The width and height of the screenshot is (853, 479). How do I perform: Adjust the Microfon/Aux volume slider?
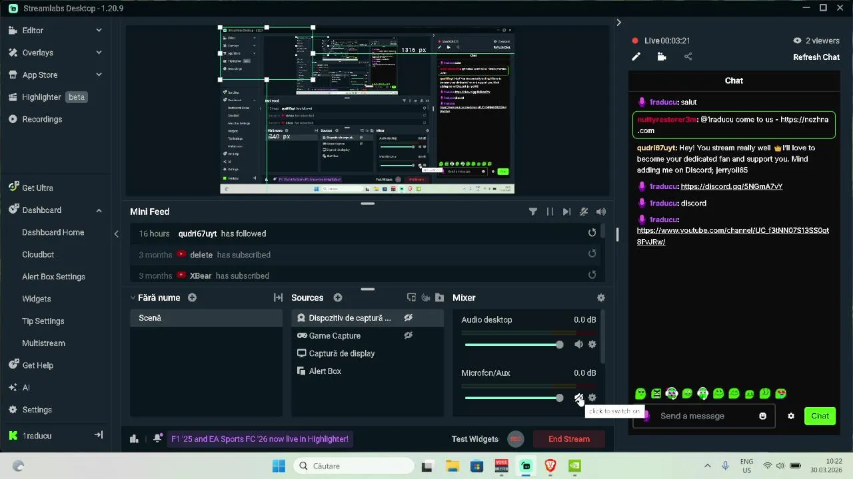point(514,398)
